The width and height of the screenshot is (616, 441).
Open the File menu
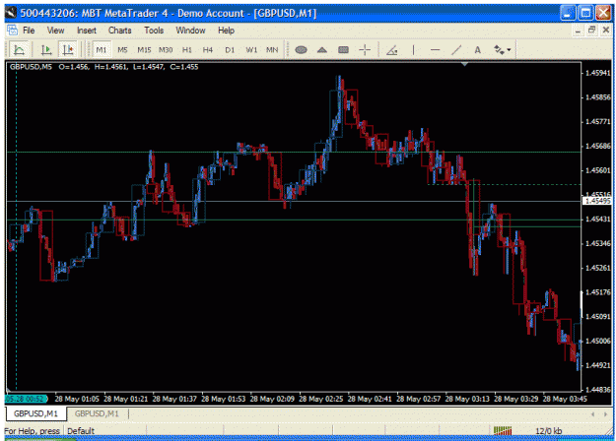coord(29,31)
